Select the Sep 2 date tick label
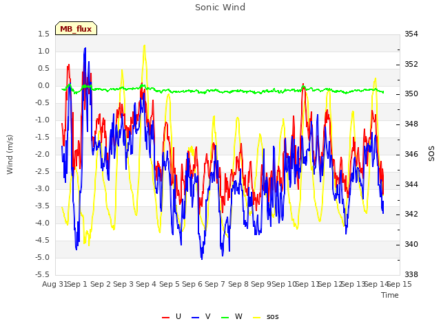This screenshot has height=330, width=441. (x=101, y=284)
